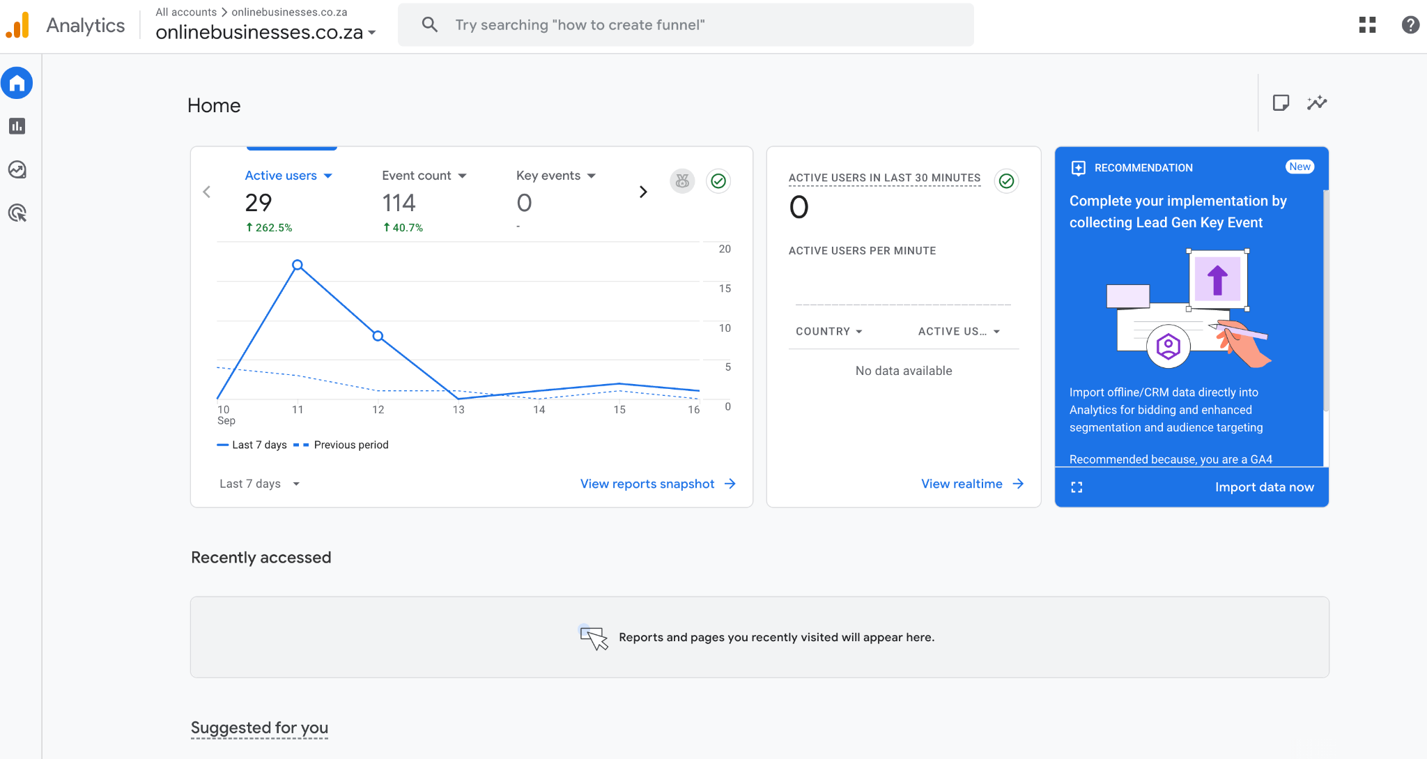Select the Key events metric tab
Screen dimensions: 1427x759
556,176
